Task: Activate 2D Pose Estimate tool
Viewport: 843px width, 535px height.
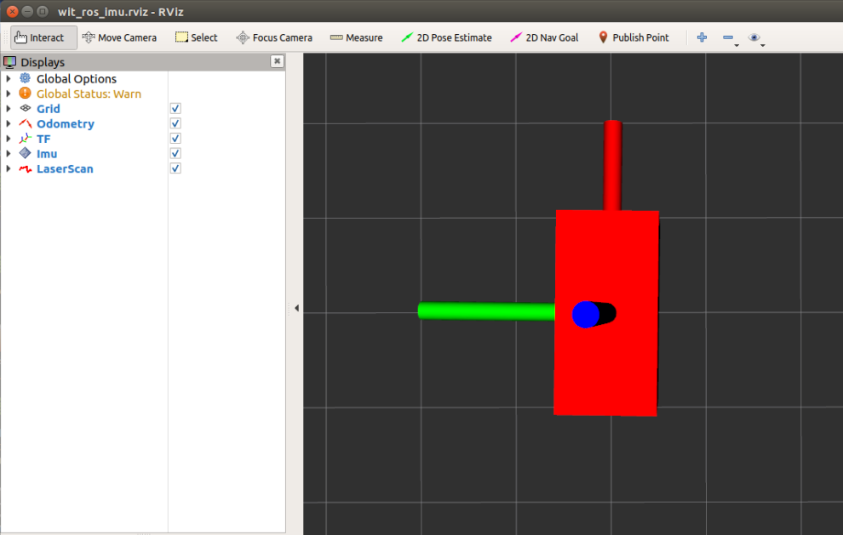Action: click(x=446, y=37)
